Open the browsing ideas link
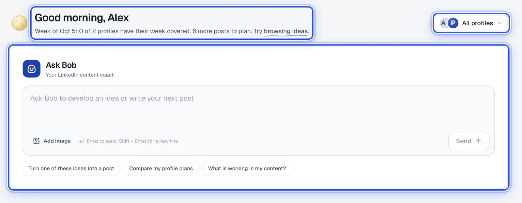The width and height of the screenshot is (522, 203). [286, 31]
